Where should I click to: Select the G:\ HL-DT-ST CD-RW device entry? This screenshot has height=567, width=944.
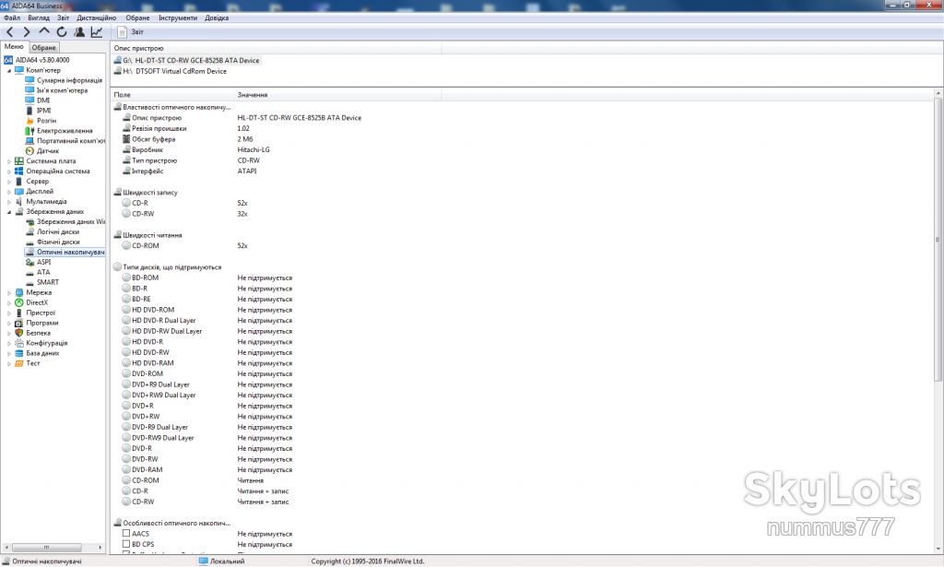pyautogui.click(x=186, y=60)
